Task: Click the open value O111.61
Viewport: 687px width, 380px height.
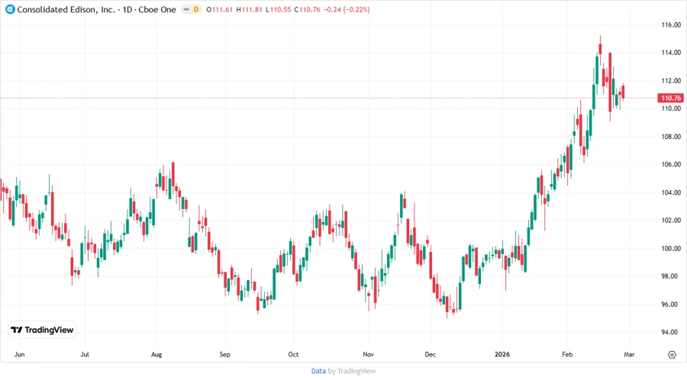Action: click(x=220, y=9)
